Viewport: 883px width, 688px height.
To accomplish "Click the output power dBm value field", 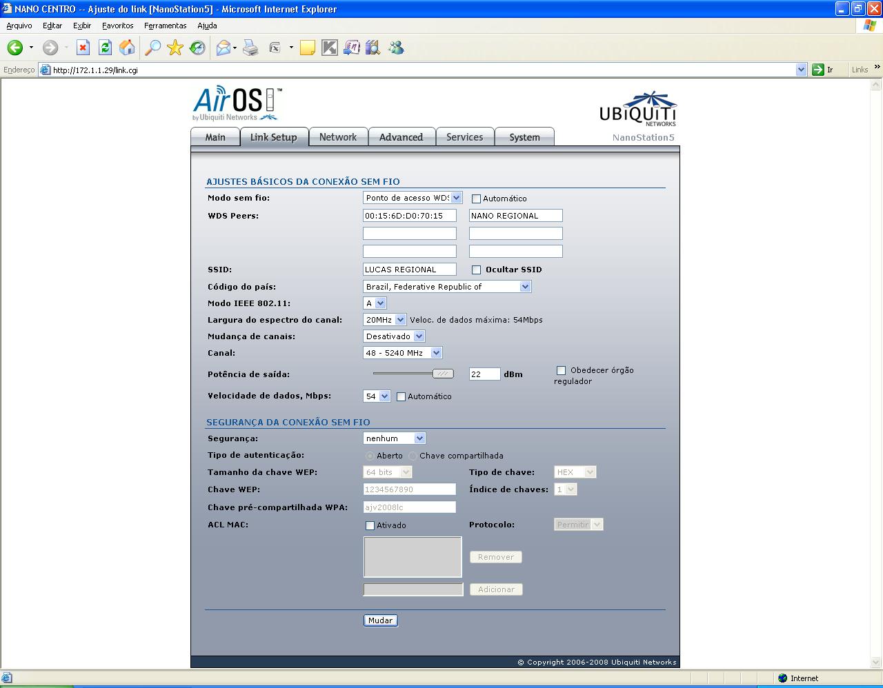I will tap(484, 374).
